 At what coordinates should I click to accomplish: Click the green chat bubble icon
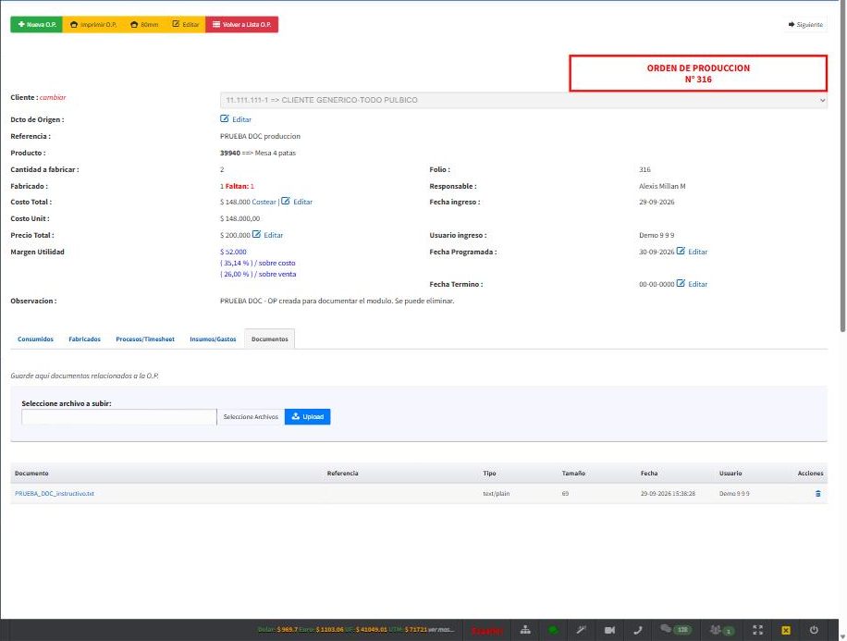[x=553, y=630]
